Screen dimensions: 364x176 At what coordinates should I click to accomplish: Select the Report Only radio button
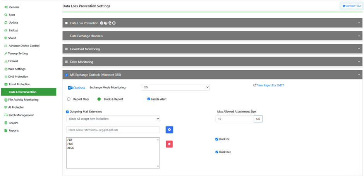[x=69, y=99]
